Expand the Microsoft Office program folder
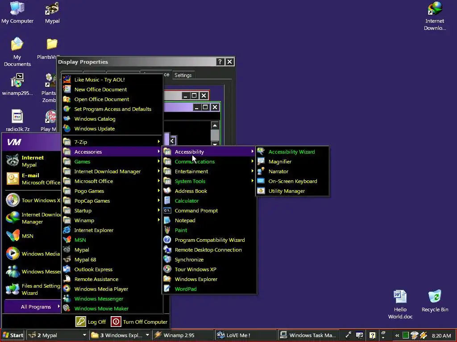 (112, 181)
